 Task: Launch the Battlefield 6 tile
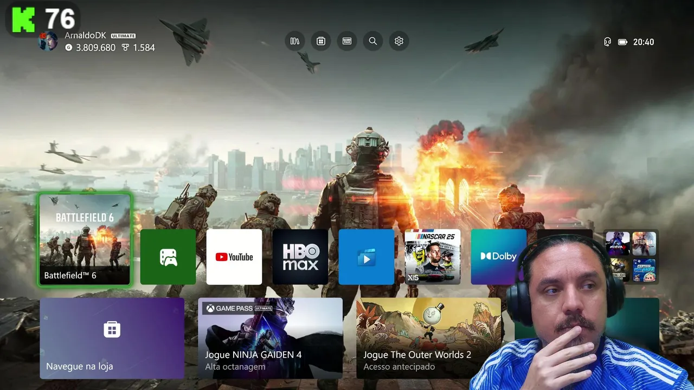(85, 239)
